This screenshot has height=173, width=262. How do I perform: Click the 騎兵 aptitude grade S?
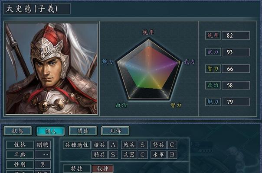click(113, 155)
